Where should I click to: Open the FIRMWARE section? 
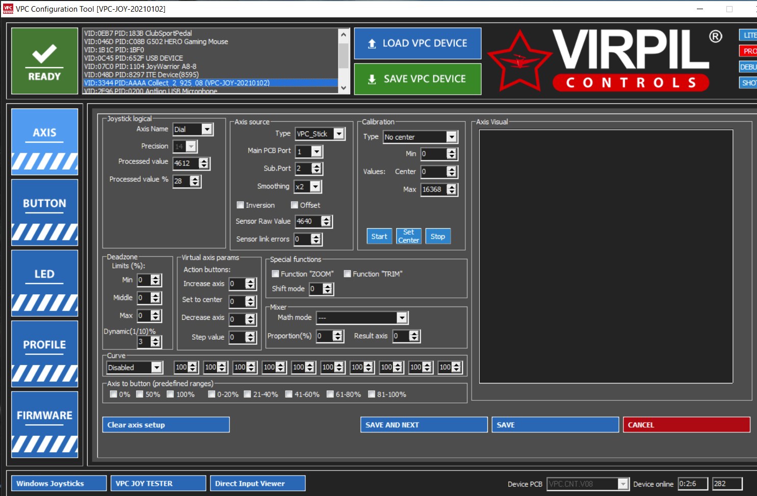(x=44, y=425)
